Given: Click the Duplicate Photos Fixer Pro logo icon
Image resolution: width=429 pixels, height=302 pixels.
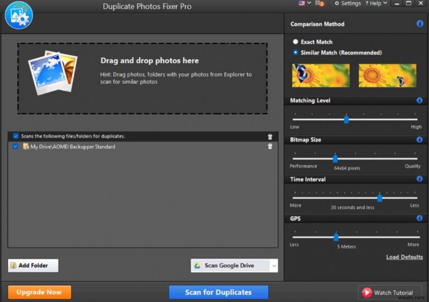Looking at the screenshot, I should (19, 16).
